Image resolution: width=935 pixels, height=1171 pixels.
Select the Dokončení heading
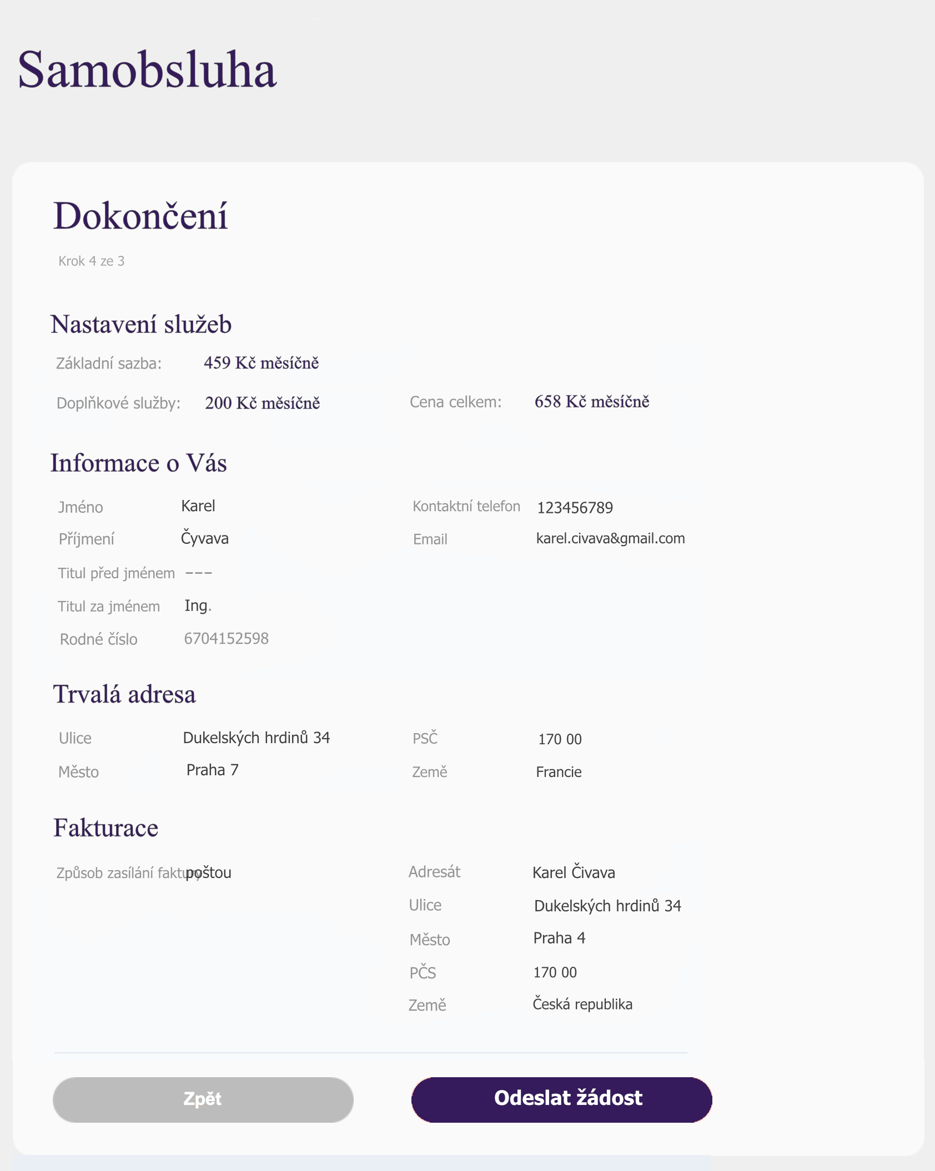140,216
